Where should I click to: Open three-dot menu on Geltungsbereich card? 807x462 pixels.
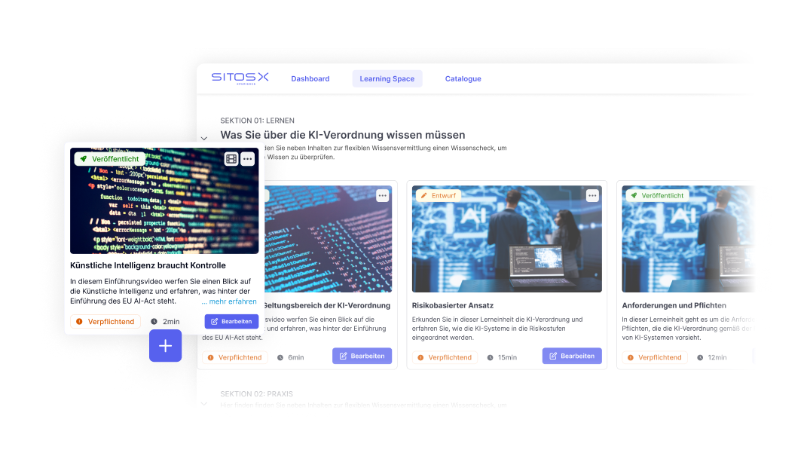click(x=383, y=196)
